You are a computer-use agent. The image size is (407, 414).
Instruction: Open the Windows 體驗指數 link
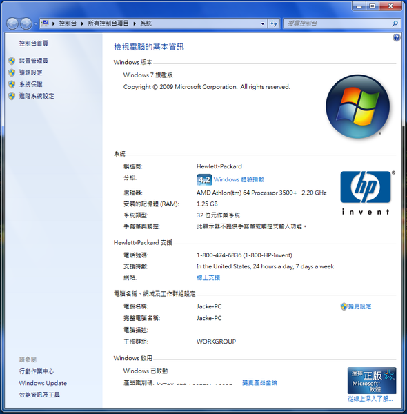click(239, 179)
